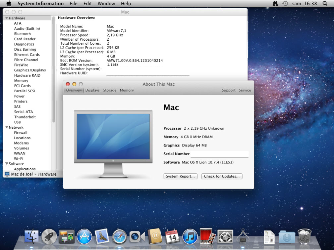Click System Information chip icon in dock
334x250 pixels.
point(243,236)
